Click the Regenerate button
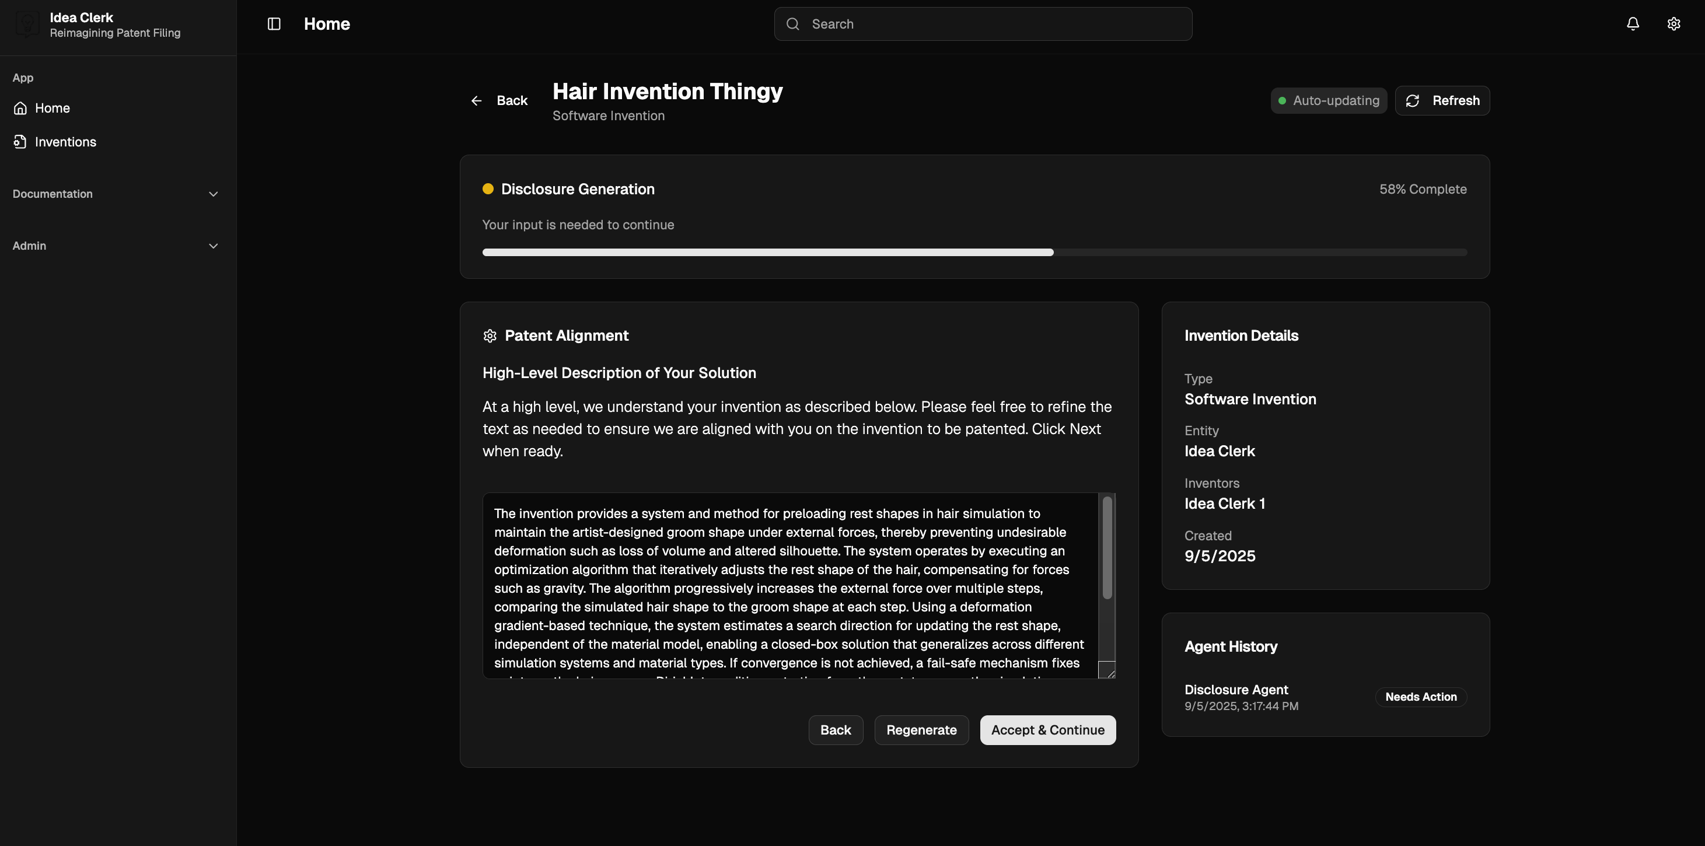Viewport: 1705px width, 846px height. 921,730
